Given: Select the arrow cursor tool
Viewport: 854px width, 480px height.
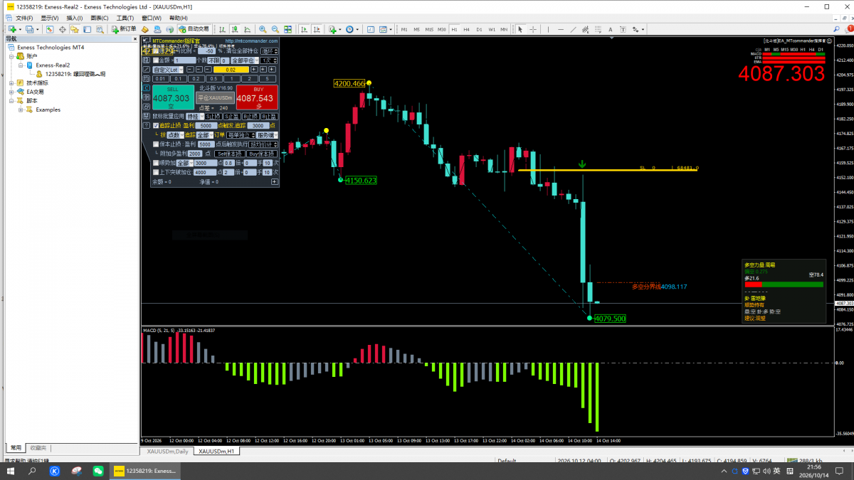Looking at the screenshot, I should click(520, 29).
